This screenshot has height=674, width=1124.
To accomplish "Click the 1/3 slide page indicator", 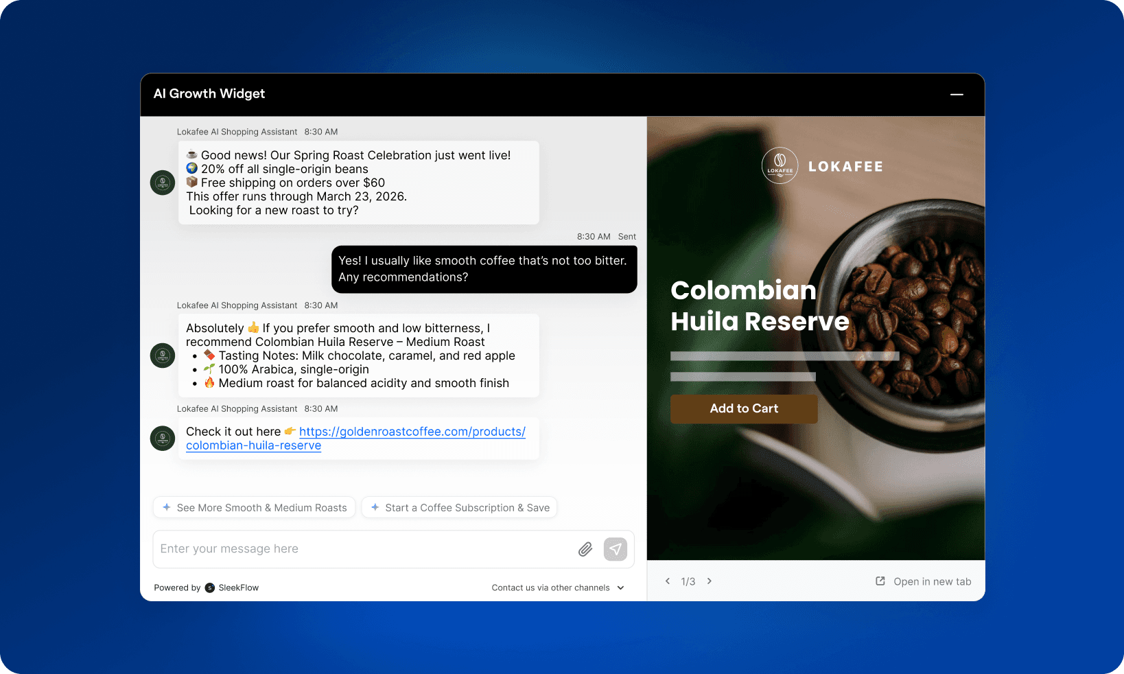I will click(688, 582).
